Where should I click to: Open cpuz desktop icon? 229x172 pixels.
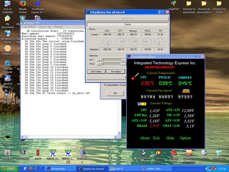coord(7,140)
